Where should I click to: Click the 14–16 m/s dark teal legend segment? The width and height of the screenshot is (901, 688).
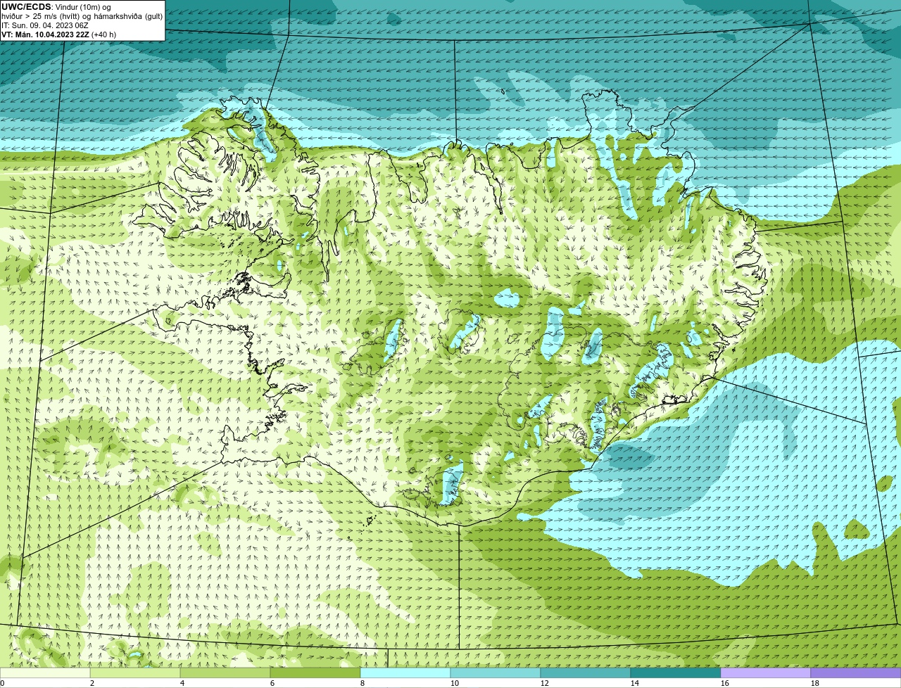click(x=676, y=673)
